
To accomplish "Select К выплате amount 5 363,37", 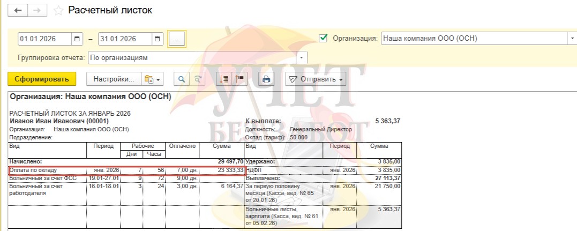I will point(388,121).
